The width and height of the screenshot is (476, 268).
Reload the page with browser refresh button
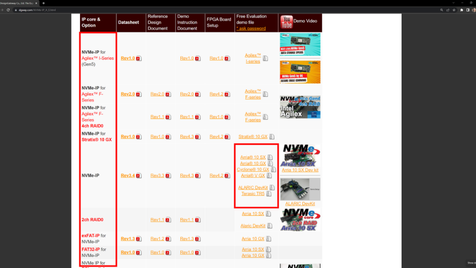click(8, 10)
